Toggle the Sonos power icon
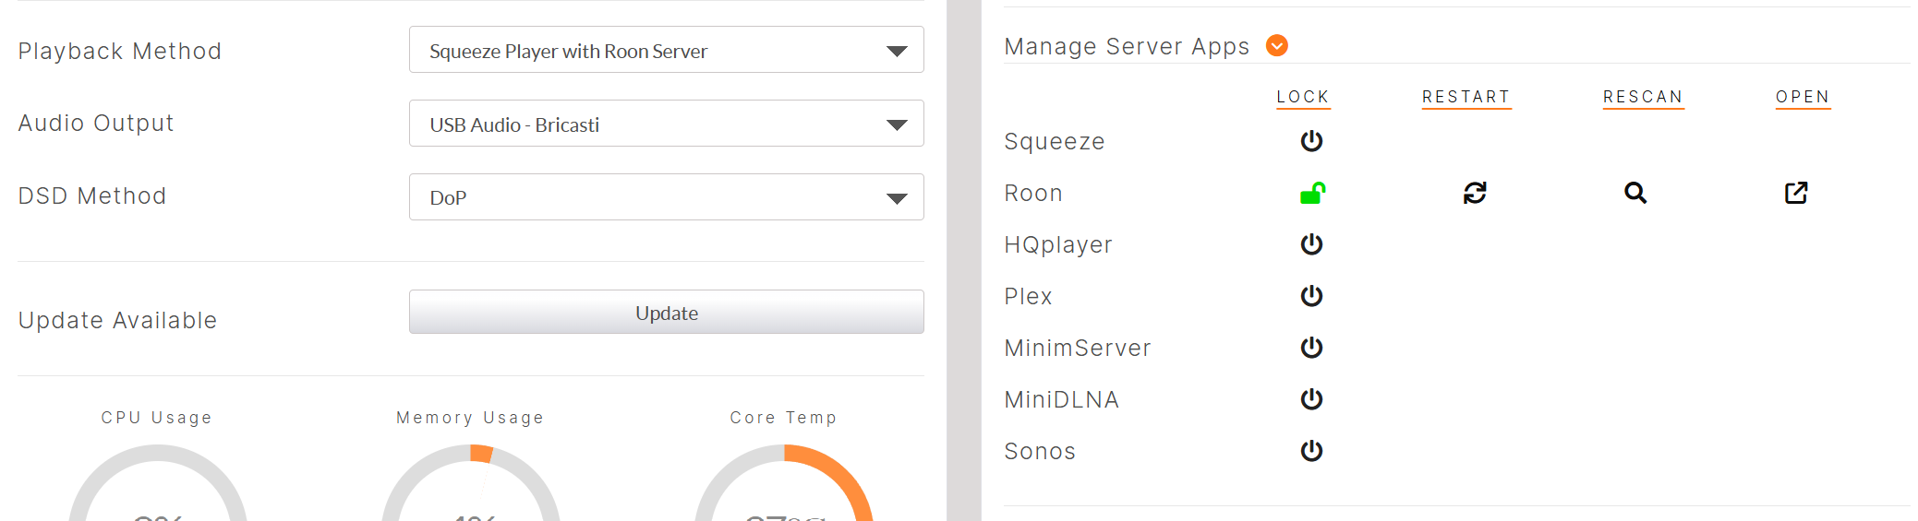Image resolution: width=1918 pixels, height=521 pixels. tap(1311, 451)
